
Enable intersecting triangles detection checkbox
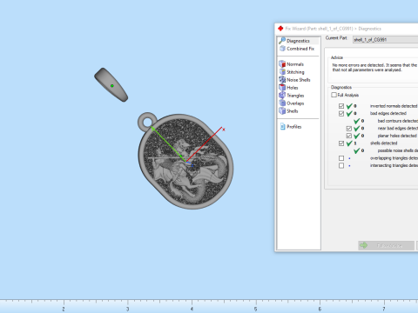click(341, 165)
